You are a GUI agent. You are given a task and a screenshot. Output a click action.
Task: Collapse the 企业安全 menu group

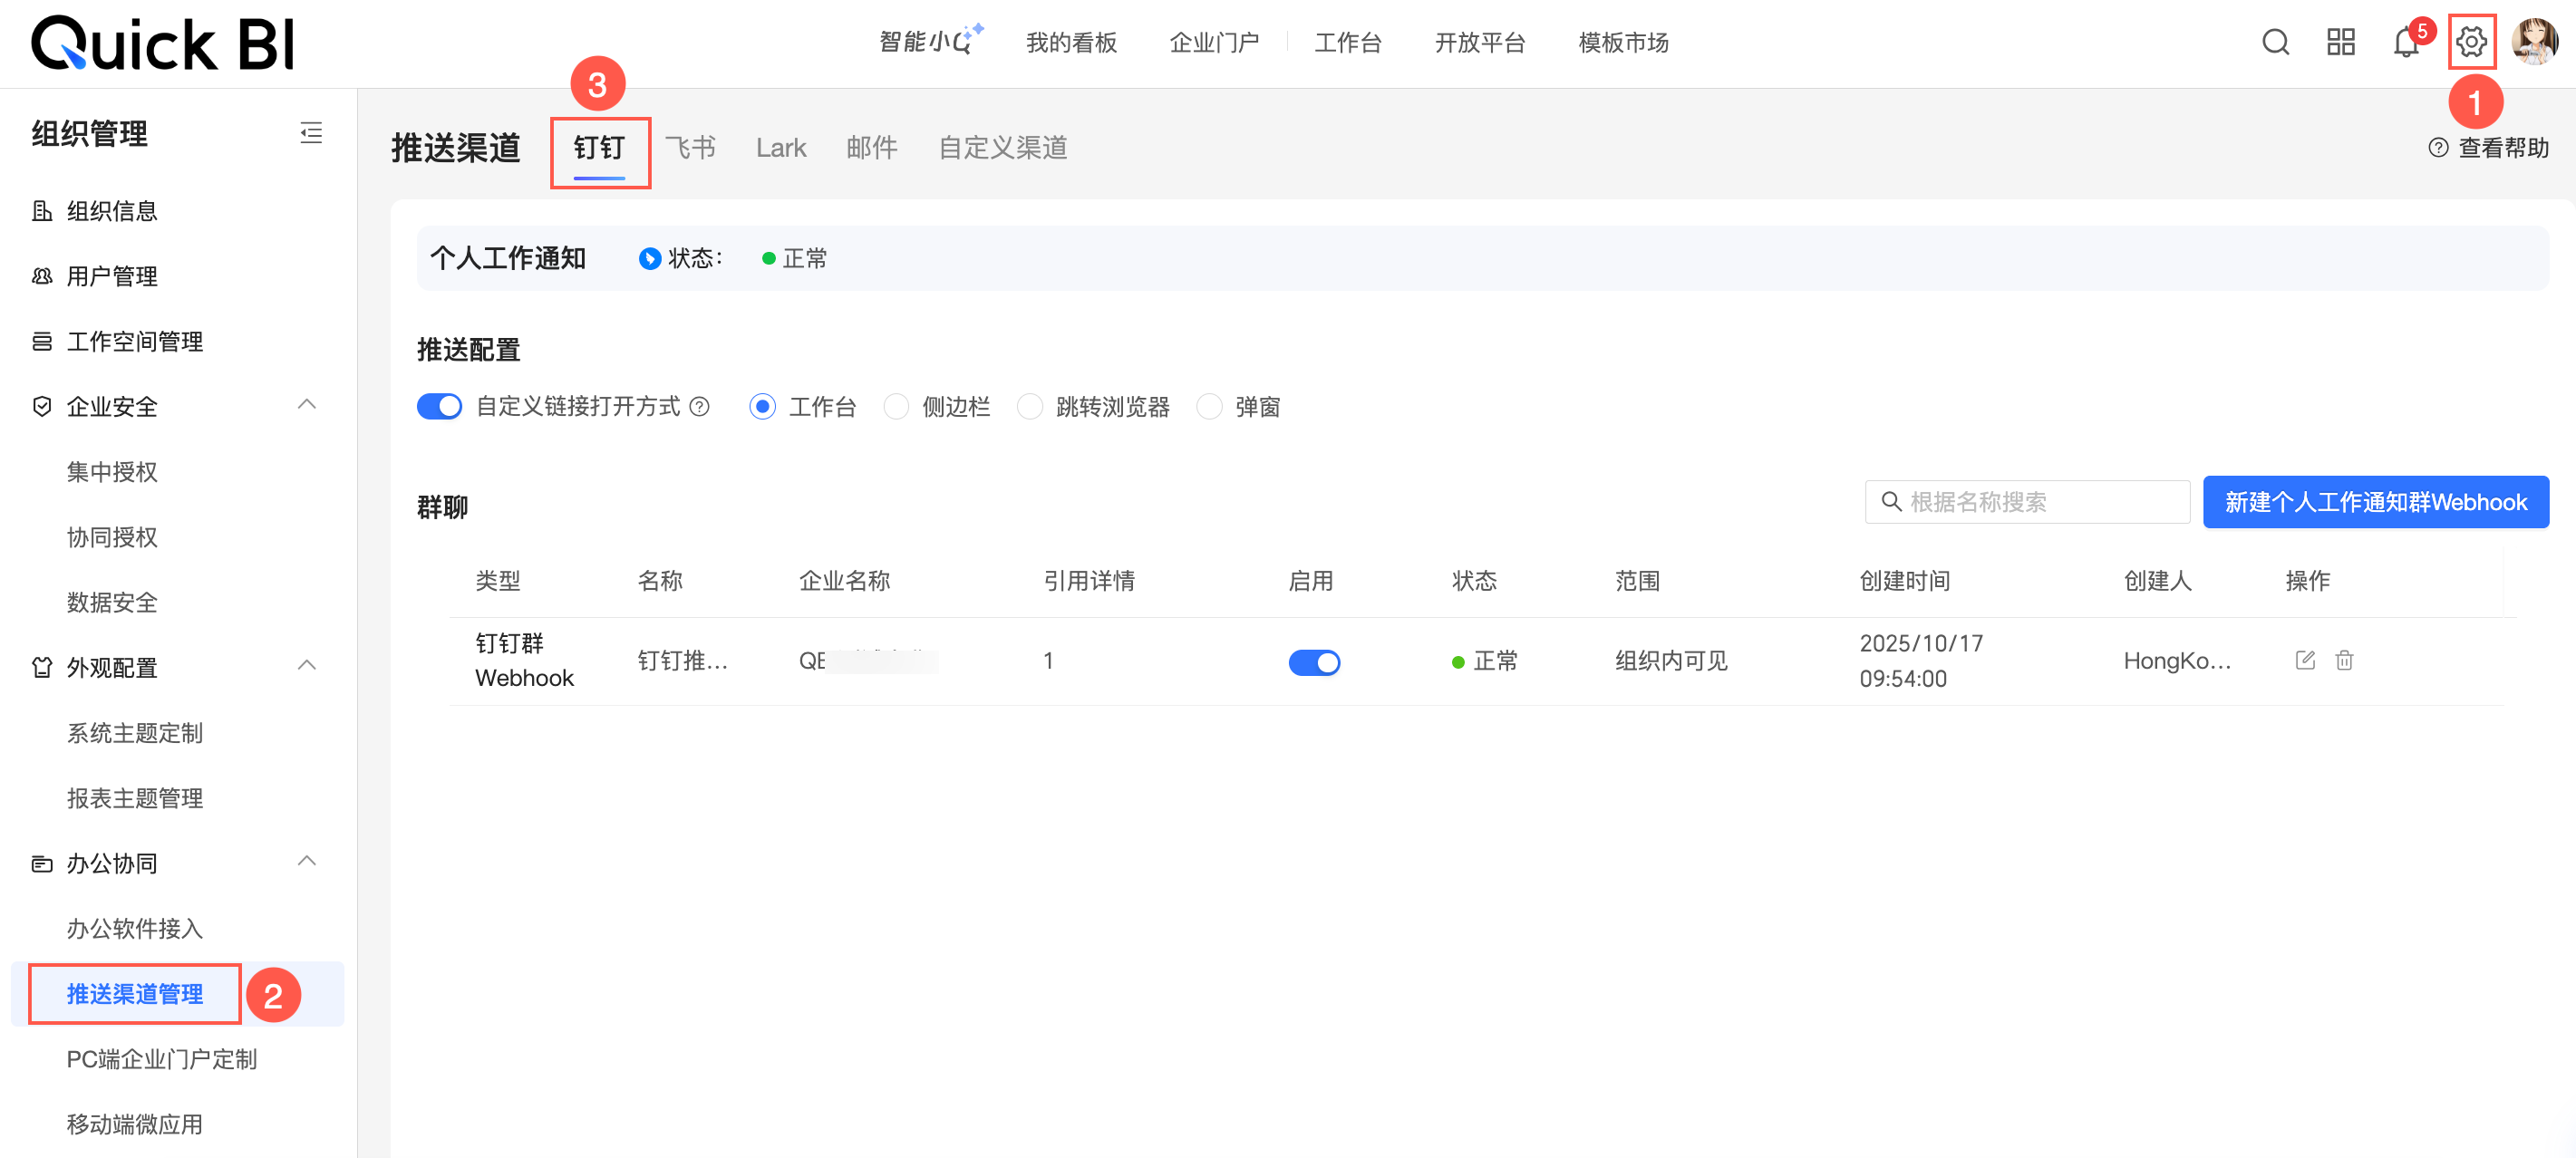[x=307, y=405]
